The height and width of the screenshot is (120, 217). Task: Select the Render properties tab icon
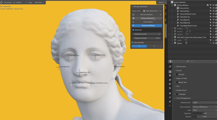170,72
